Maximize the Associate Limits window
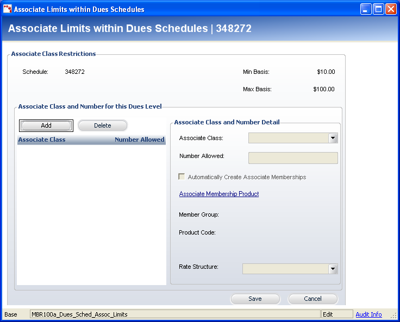 tap(378, 9)
